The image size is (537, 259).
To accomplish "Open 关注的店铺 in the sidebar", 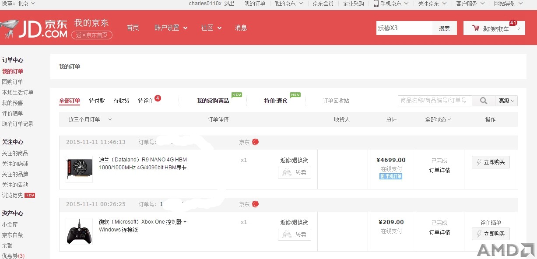I will (15, 164).
